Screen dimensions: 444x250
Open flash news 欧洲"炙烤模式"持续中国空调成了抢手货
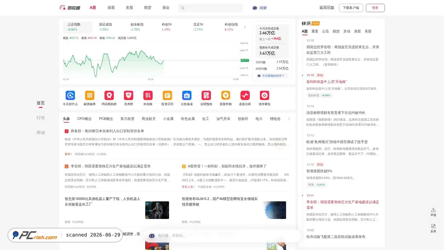337,142
